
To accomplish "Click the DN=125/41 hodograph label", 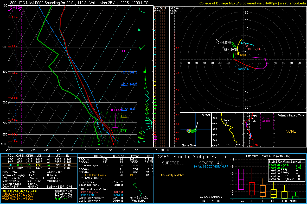I will tap(224, 42).
